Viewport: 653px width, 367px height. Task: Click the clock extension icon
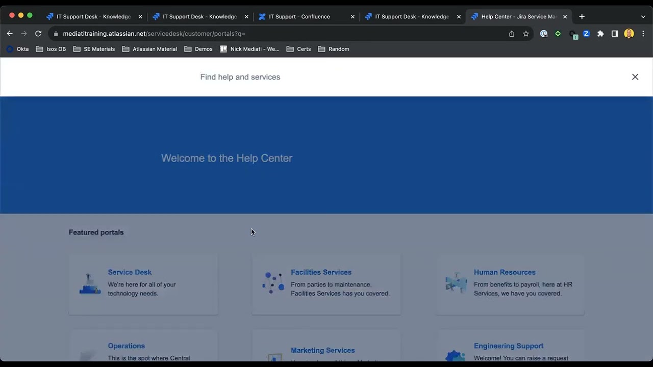[544, 34]
